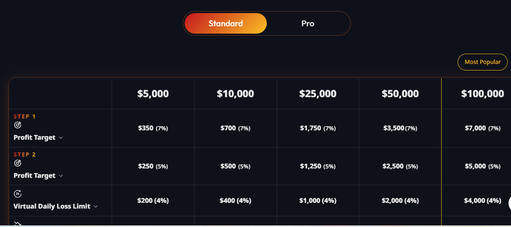Click the $4,000 (4%) daily loss cell
The image size is (511, 227).
(482, 200)
